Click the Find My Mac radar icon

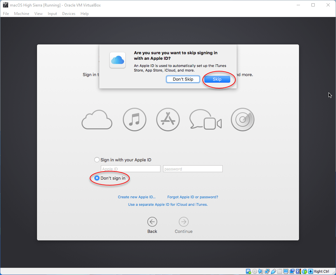click(243, 120)
